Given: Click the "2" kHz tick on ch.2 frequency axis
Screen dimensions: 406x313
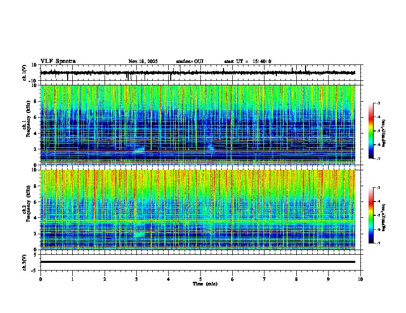Looking at the screenshot, I should point(36,234).
